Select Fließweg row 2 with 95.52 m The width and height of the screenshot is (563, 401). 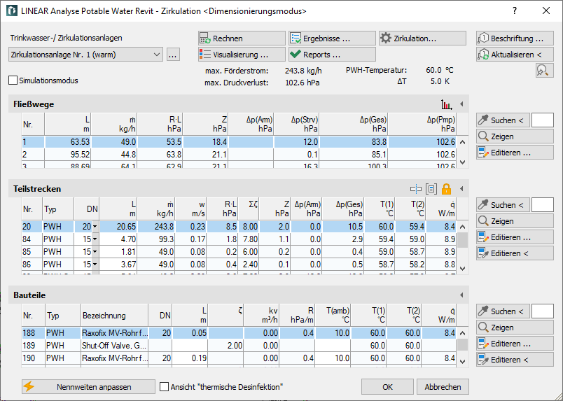click(239, 155)
